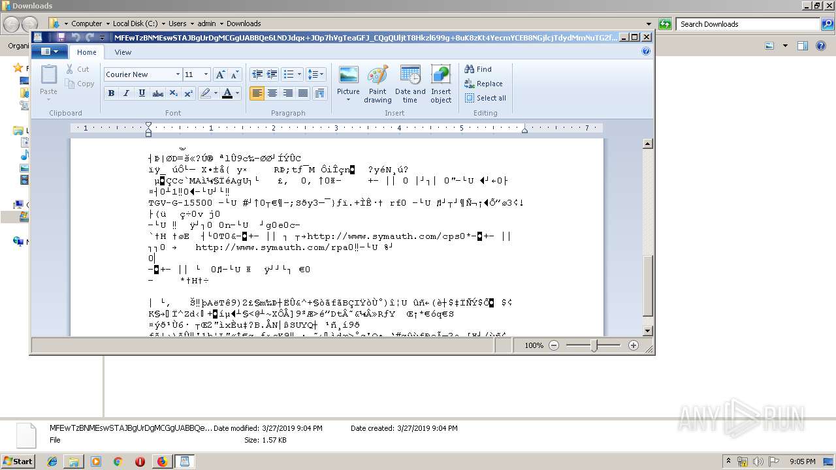
Task: Toggle underline formatting
Action: pos(142,93)
